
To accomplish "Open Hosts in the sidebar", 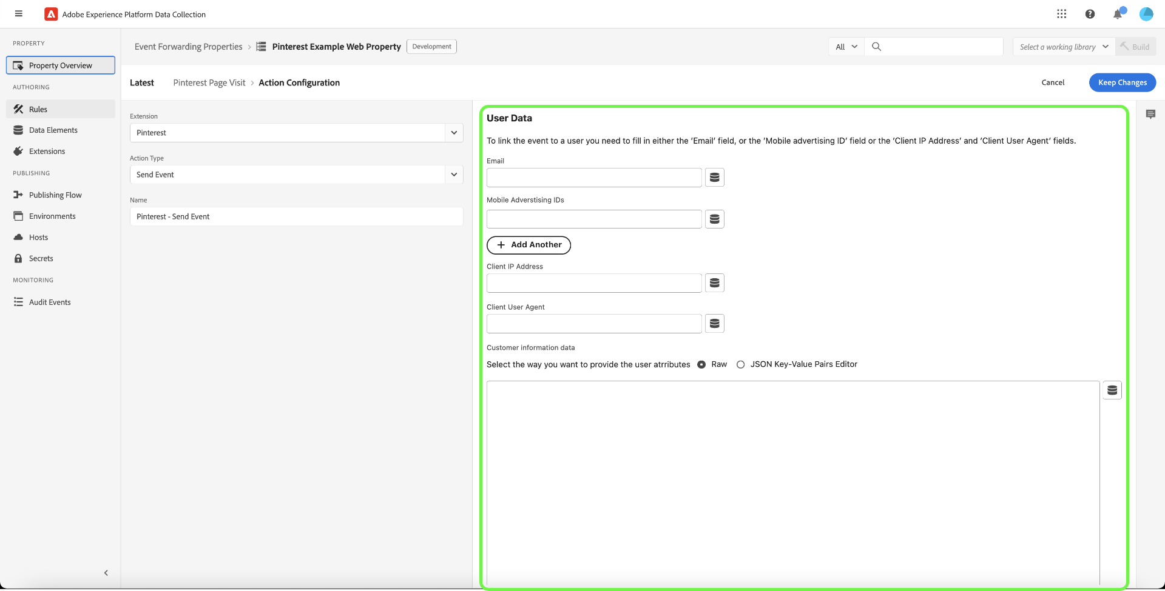I will click(x=61, y=238).
